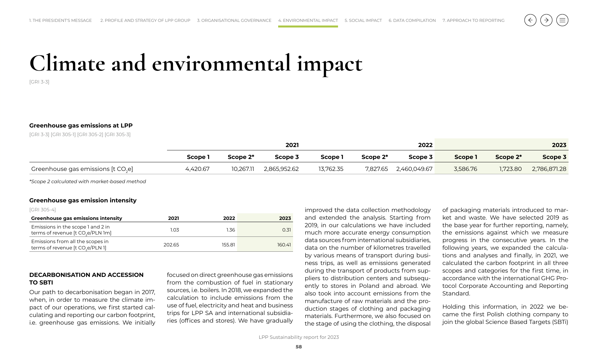598x364 pixels.
Task: Click intensity value 1.36 for 2022
Action: pos(231,230)
